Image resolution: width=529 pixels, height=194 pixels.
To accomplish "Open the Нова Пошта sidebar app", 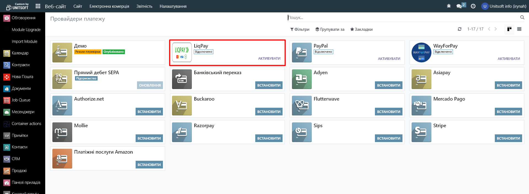I will tap(22, 77).
